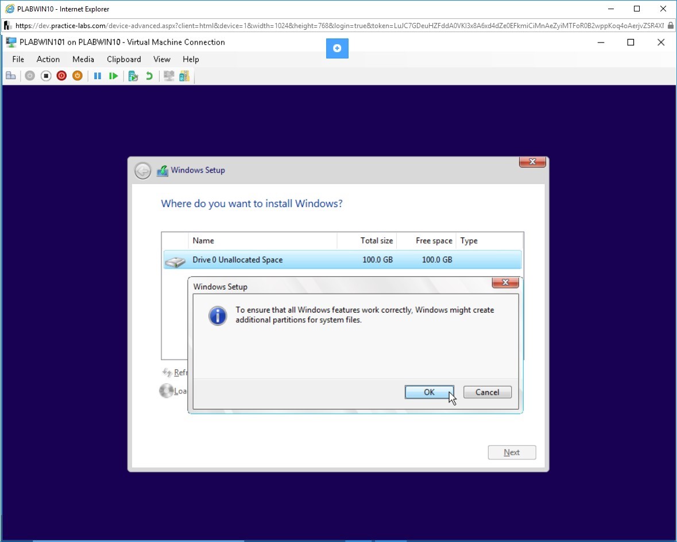Click the Virtual Machine Connection title icon
The image size is (677, 542).
(x=11, y=42)
